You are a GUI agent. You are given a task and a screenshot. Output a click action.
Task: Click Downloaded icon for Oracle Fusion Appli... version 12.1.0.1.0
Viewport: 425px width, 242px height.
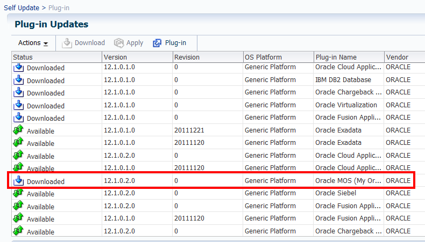click(18, 118)
